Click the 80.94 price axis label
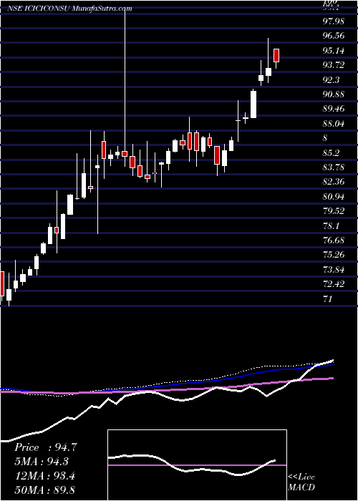Viewport: 358px width, 501px height. (334, 197)
